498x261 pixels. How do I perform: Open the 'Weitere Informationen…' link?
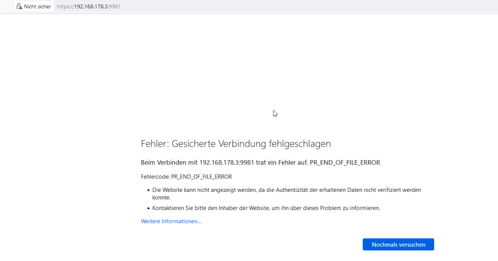(171, 221)
